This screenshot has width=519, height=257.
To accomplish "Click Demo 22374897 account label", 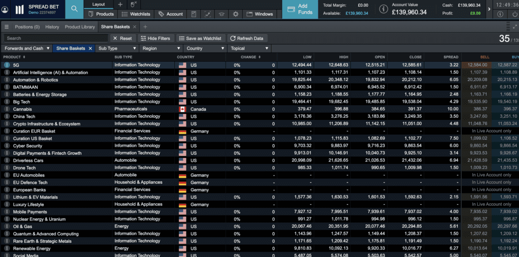I will click(x=42, y=13).
